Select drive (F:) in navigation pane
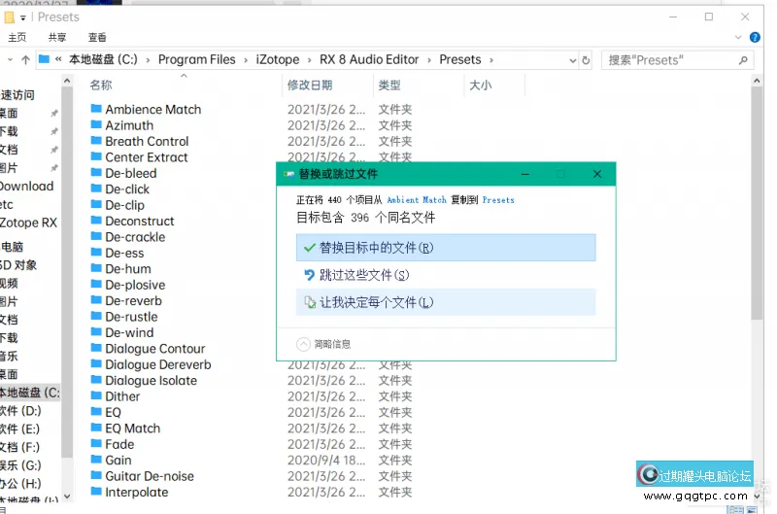Image resolution: width=777 pixels, height=514 pixels. click(x=19, y=447)
